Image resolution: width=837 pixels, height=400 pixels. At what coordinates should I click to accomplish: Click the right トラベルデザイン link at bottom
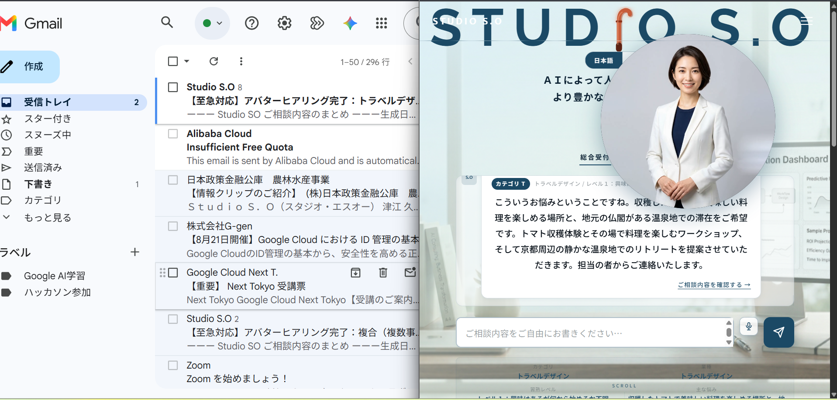[x=706, y=376]
